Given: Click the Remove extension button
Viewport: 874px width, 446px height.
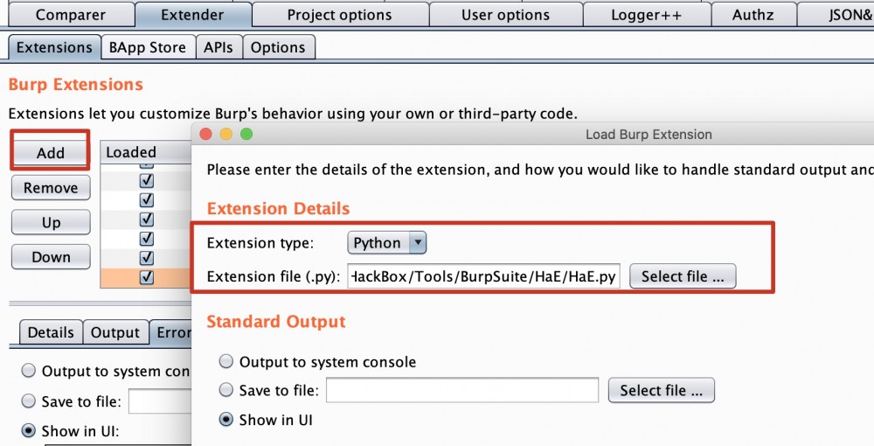Looking at the screenshot, I should (x=51, y=187).
